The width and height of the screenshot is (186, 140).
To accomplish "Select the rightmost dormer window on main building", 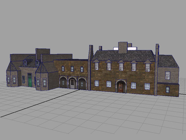I will click(x=147, y=67).
